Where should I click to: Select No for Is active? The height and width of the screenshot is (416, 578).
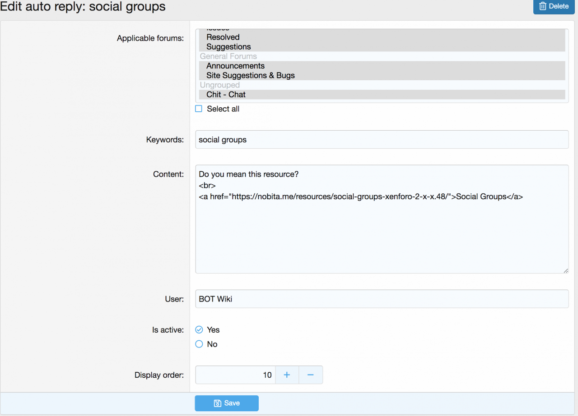(199, 344)
